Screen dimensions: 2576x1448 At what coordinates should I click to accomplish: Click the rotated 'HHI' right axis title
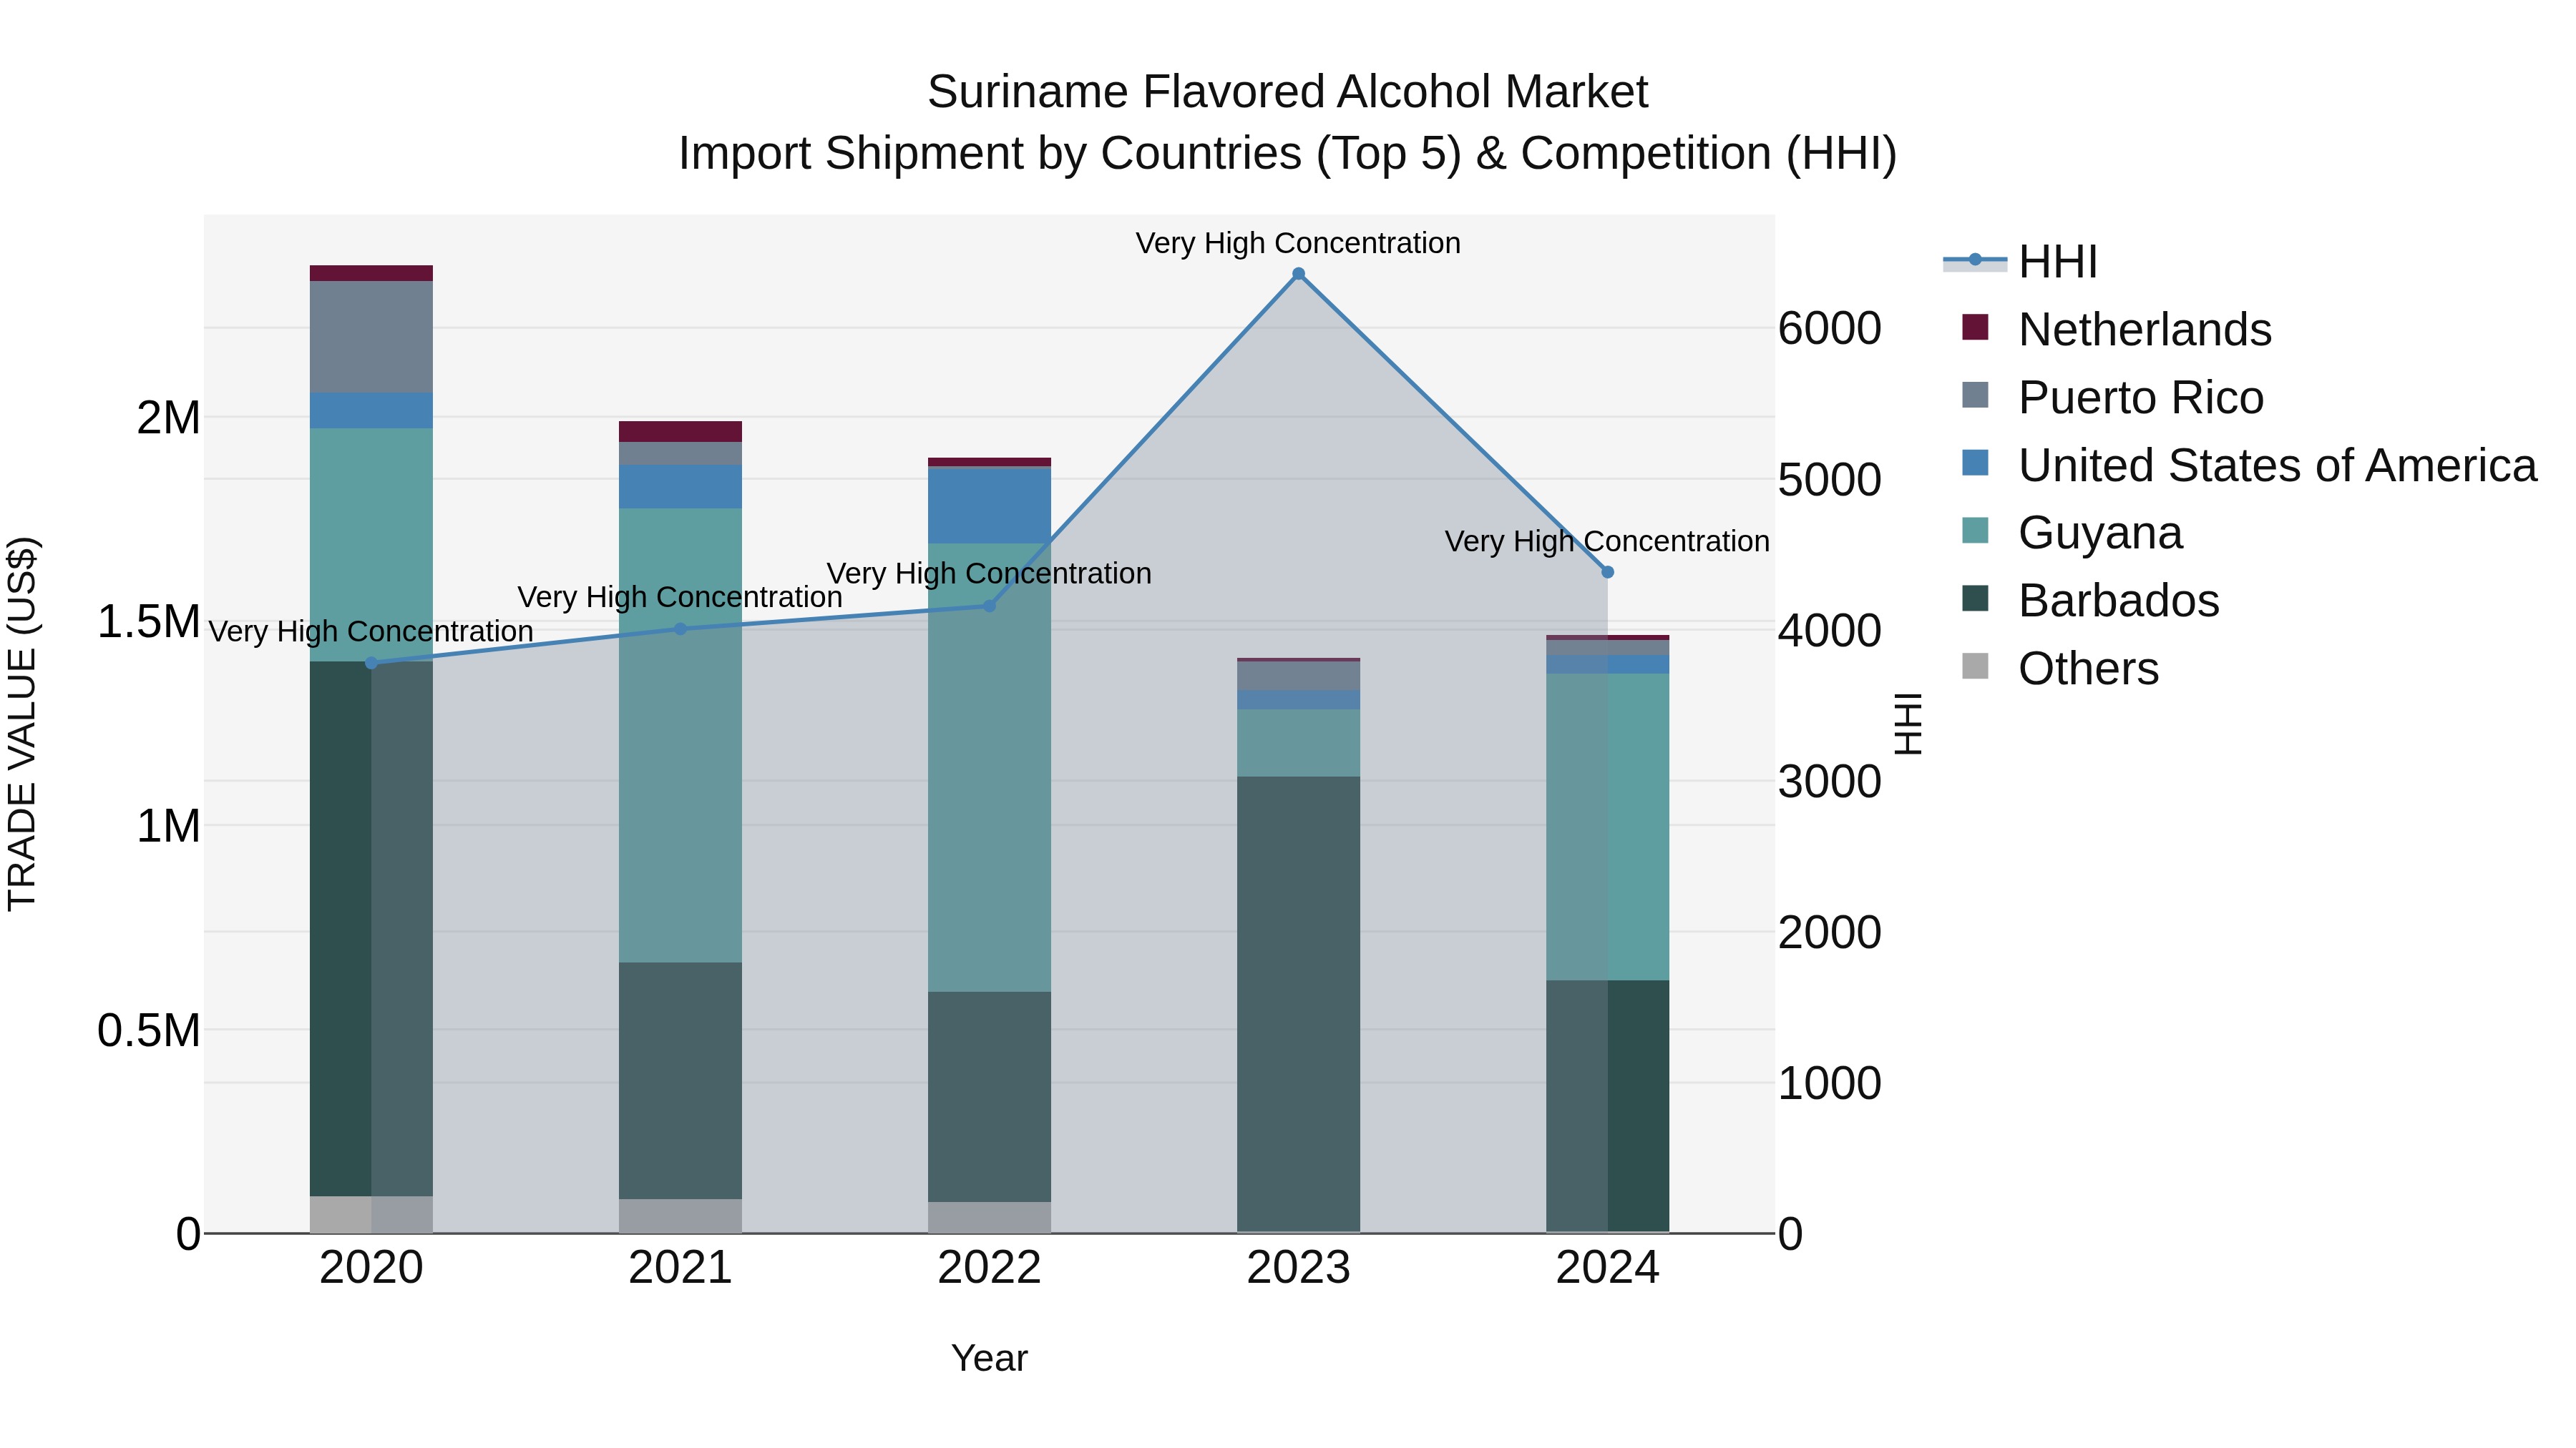click(x=1908, y=724)
